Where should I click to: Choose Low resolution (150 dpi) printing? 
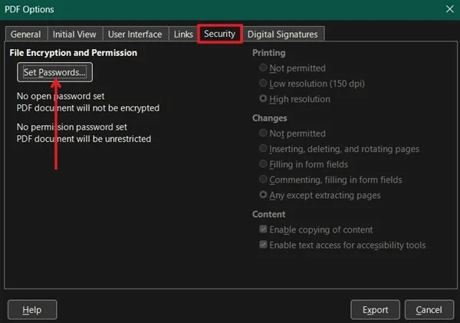[x=264, y=84]
